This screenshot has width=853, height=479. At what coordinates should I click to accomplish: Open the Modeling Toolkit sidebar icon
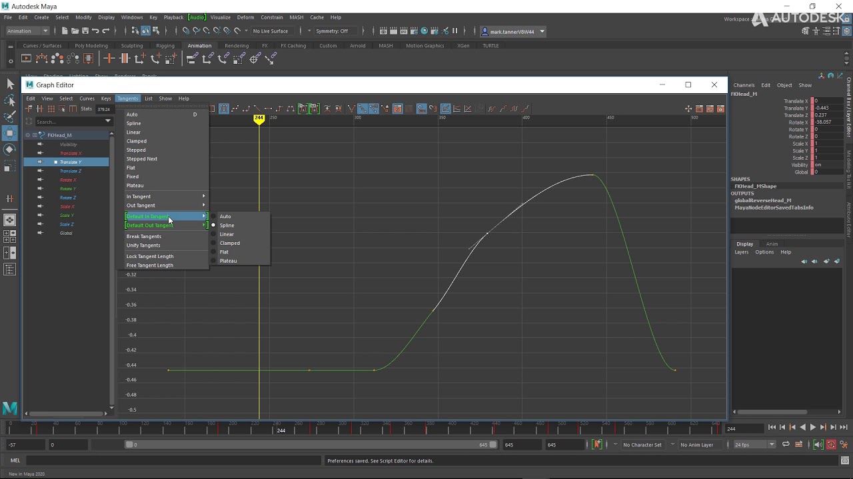[806, 31]
